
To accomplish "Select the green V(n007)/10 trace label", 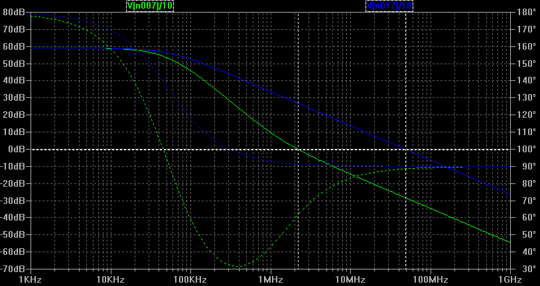I will coord(150,5).
